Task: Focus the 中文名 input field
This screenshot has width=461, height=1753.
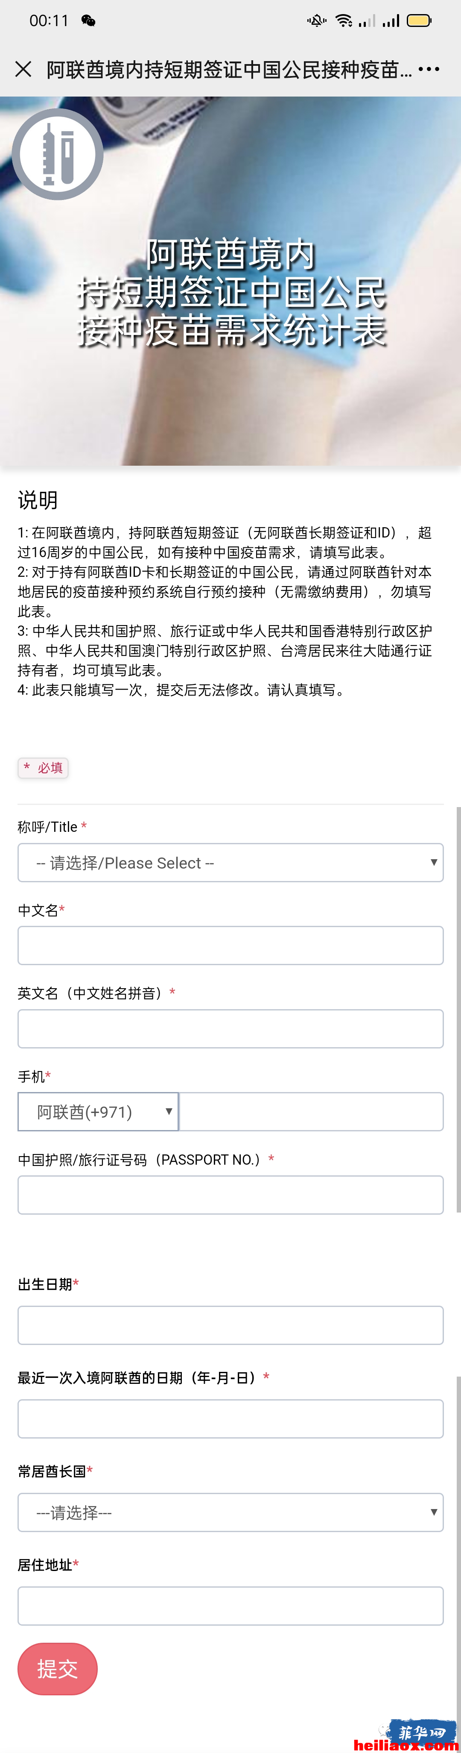Action: tap(230, 945)
